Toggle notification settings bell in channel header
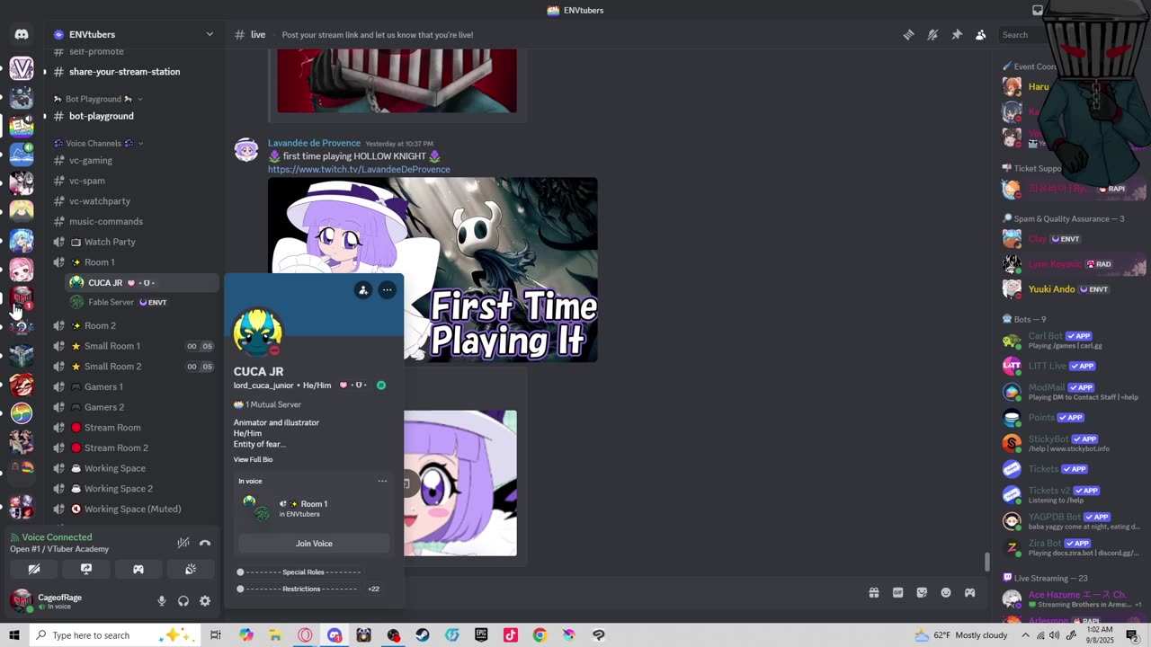This screenshot has width=1151, height=647. coord(932,35)
